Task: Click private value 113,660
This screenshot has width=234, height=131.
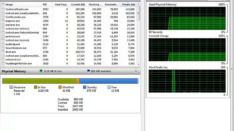Action: pos(130,9)
